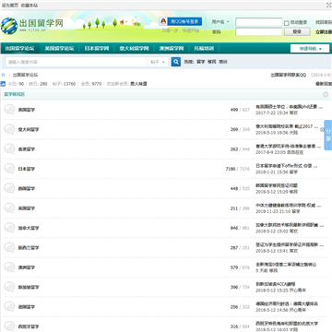
Task: Click the bubble icon beside 西班牙留学
Action: [9, 326]
